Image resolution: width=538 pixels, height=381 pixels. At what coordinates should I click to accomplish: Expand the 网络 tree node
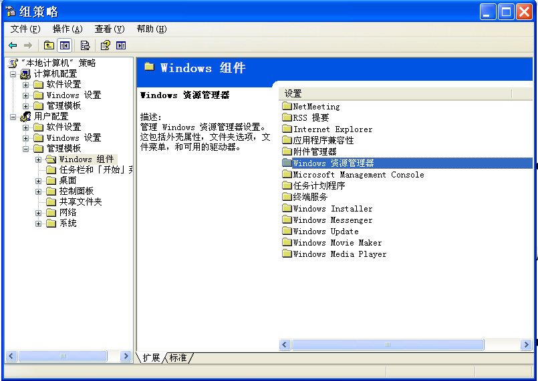tap(39, 213)
